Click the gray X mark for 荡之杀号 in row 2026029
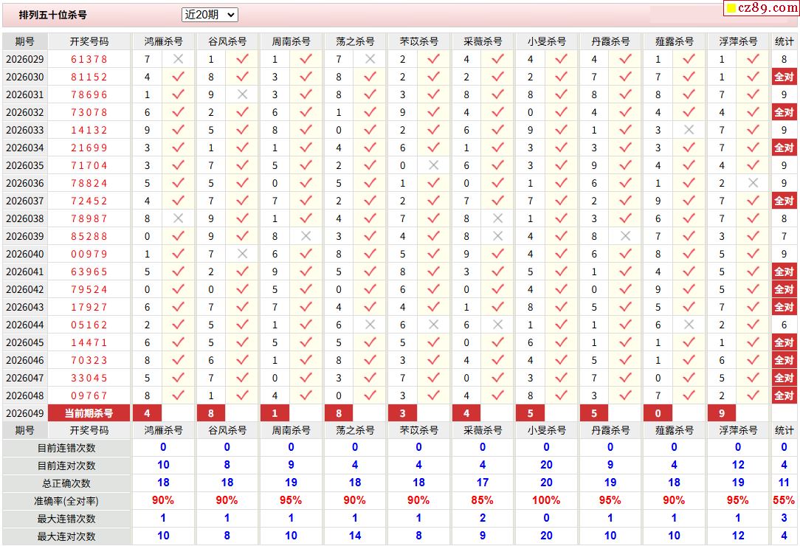Image resolution: width=800 pixels, height=546 pixels. click(x=370, y=59)
